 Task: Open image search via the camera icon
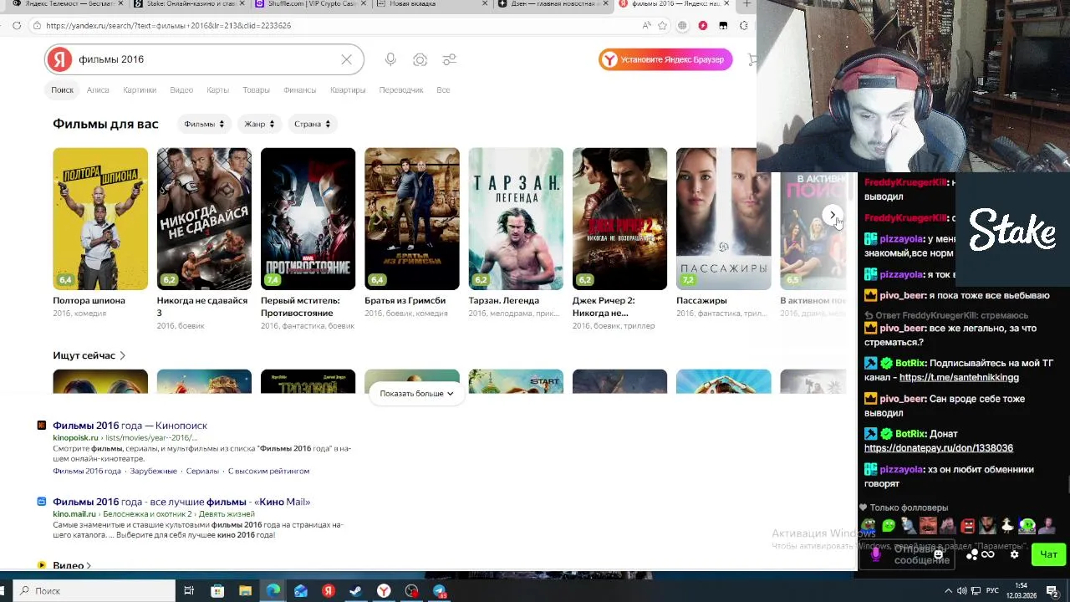tap(420, 59)
